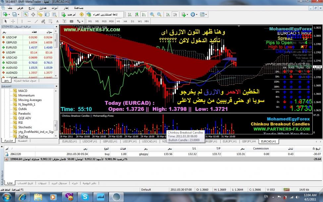Select the gray rectangle shape tool
Viewport: 323px width, 202px height.
[x=72, y=21]
